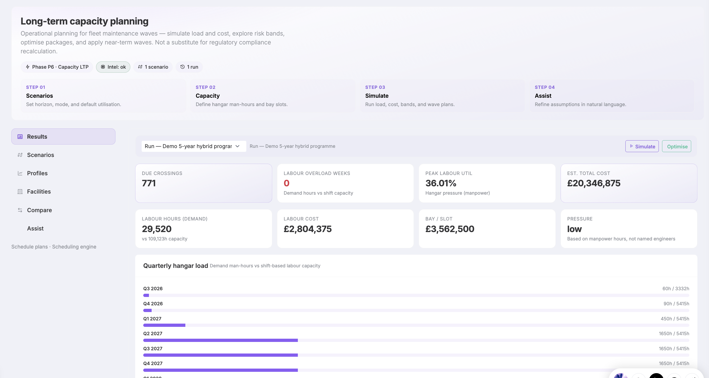Screen dimensions: 709x378
Task: Click the 'Quarterly hangar load' heading
Action: (x=176, y=266)
